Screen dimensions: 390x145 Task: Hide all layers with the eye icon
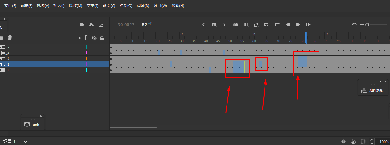(94, 38)
